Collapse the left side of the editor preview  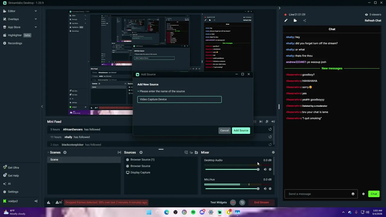point(42,106)
